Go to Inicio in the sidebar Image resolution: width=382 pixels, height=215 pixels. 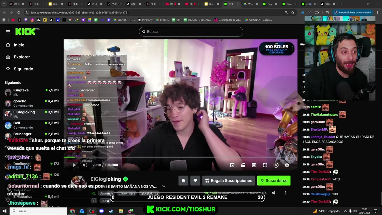(x=19, y=45)
